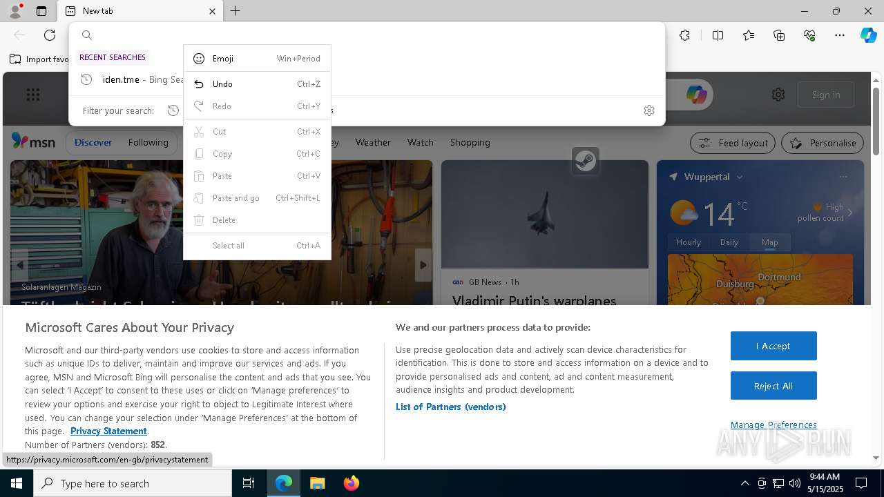Open Split screen icon in toolbar
The height and width of the screenshot is (497, 884).
[x=718, y=35]
